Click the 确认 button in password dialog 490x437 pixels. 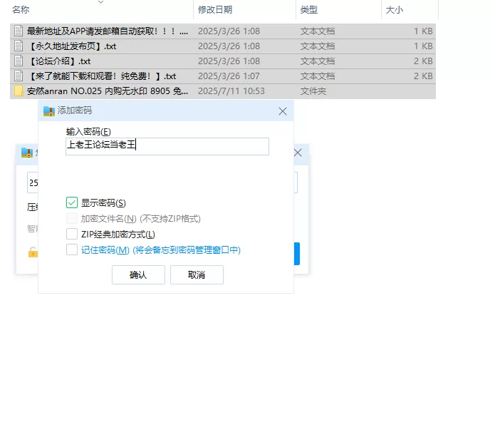coord(138,274)
